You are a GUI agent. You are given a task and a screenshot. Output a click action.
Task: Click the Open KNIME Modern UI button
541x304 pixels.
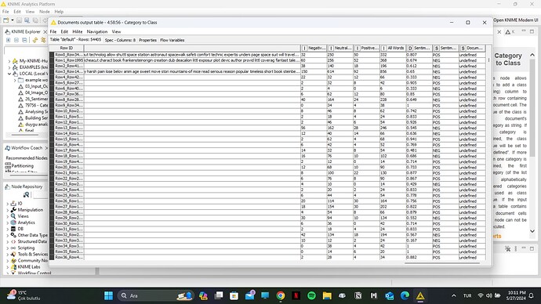(515, 20)
